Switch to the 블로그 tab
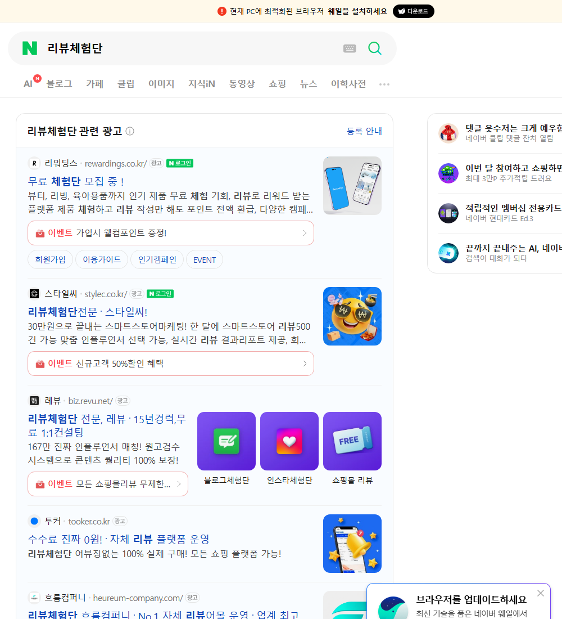The width and height of the screenshot is (562, 619). pos(59,84)
